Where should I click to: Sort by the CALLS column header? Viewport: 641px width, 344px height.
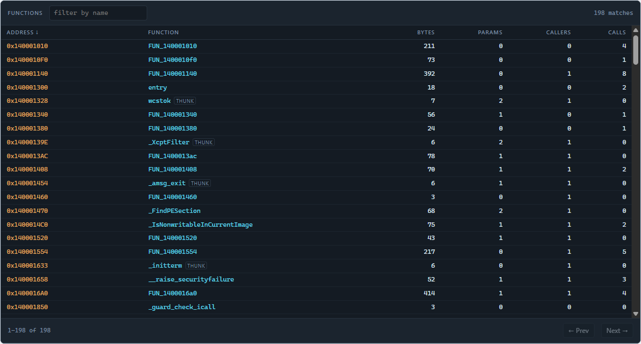coord(617,32)
